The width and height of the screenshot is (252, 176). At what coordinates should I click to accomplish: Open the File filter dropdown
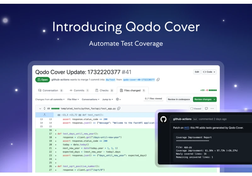tap(73, 99)
